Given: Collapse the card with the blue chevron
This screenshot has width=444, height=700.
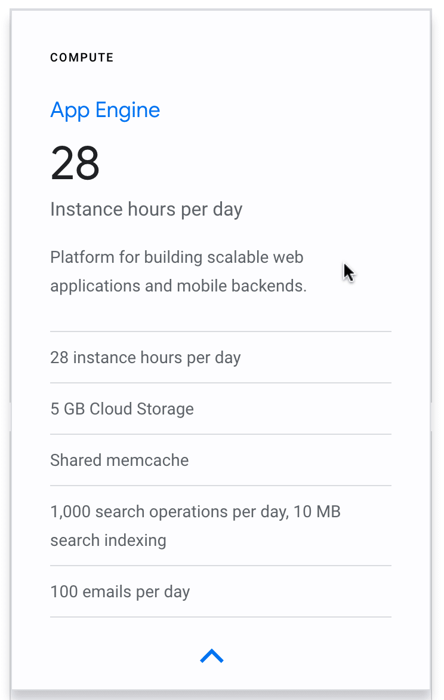Looking at the screenshot, I should pos(212,656).
